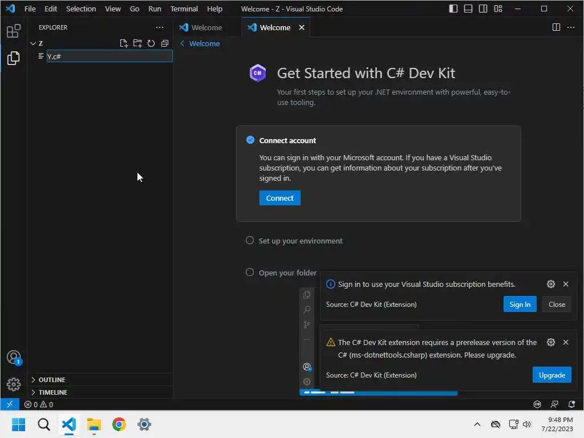Open the Terminal menu
Viewport: 584px width, 438px height.
tap(184, 9)
